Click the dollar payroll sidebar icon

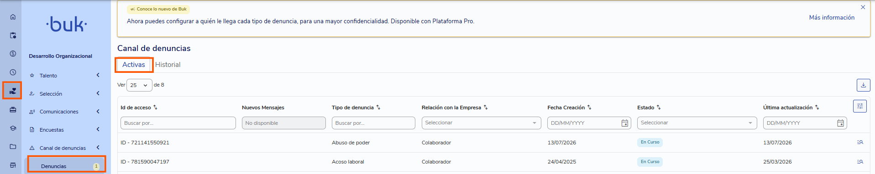point(13,54)
